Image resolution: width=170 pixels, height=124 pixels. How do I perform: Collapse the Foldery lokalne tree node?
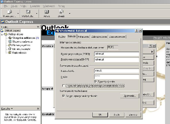point(2,34)
